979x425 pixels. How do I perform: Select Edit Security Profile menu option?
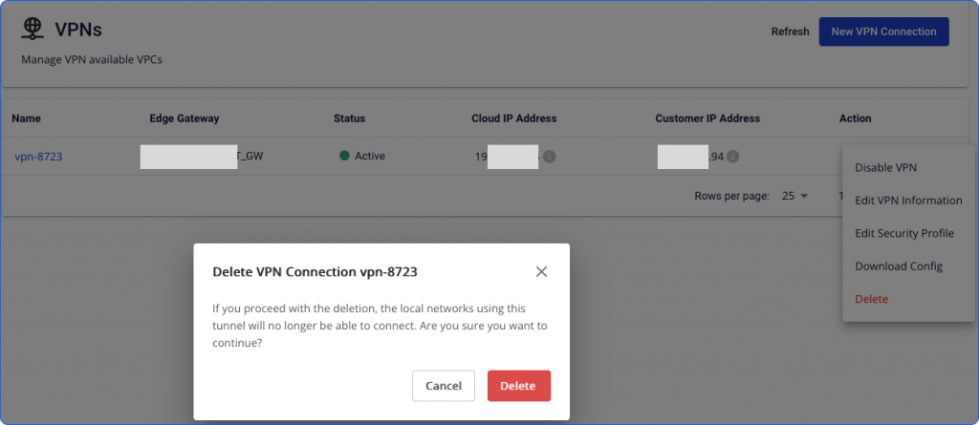click(x=903, y=233)
